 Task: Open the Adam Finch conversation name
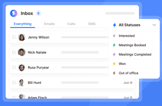pos(37,97)
